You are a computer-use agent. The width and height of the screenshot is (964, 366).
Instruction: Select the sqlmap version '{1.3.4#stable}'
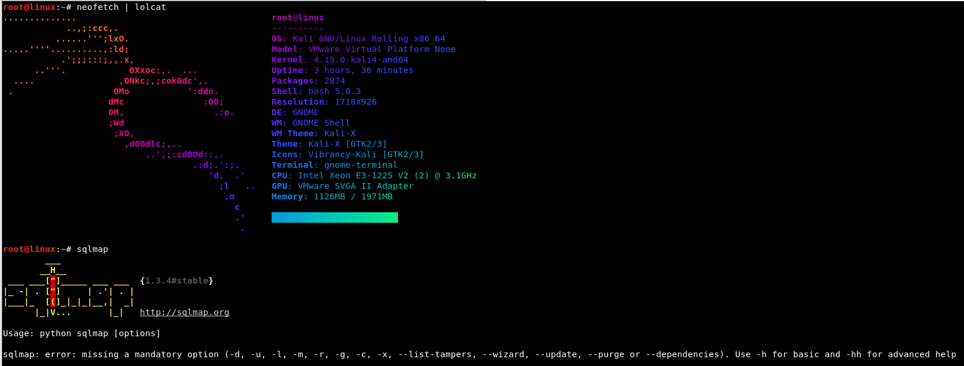[177, 281]
